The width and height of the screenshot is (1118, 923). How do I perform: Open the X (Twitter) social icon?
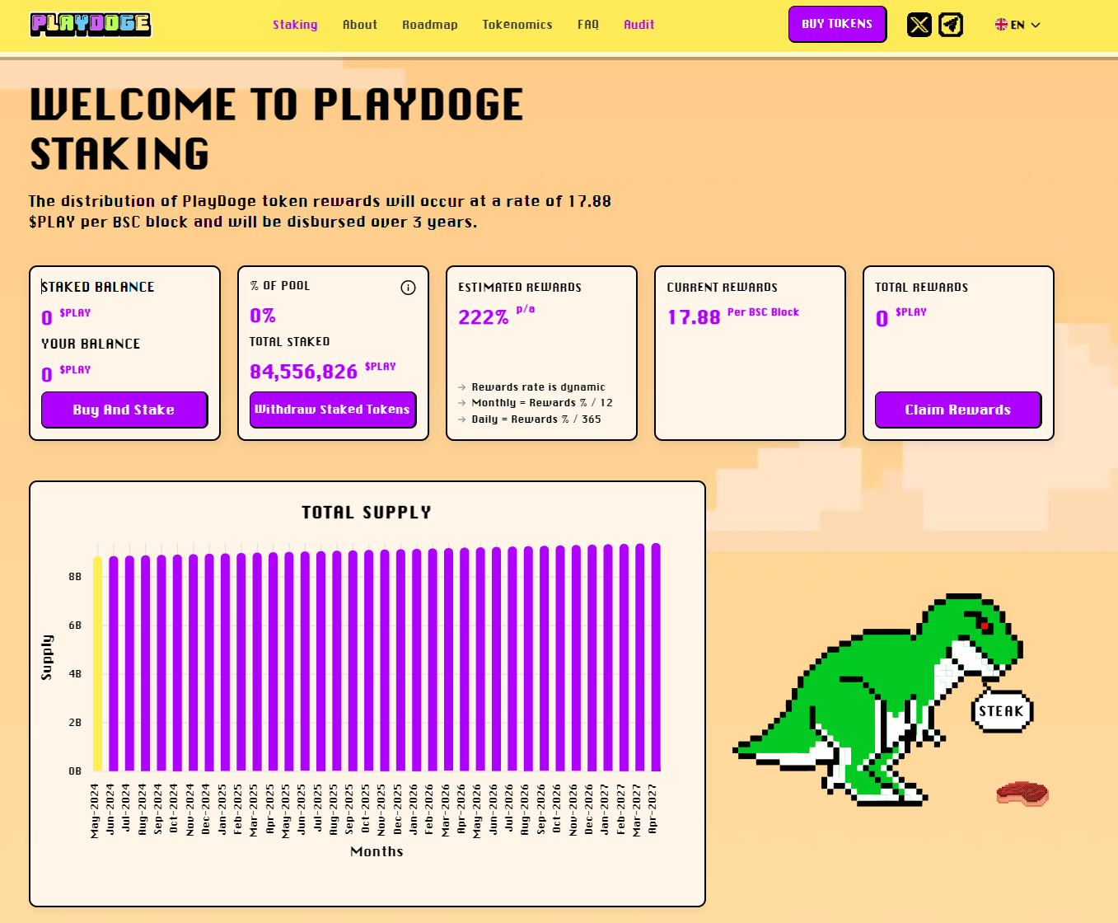[x=919, y=25]
